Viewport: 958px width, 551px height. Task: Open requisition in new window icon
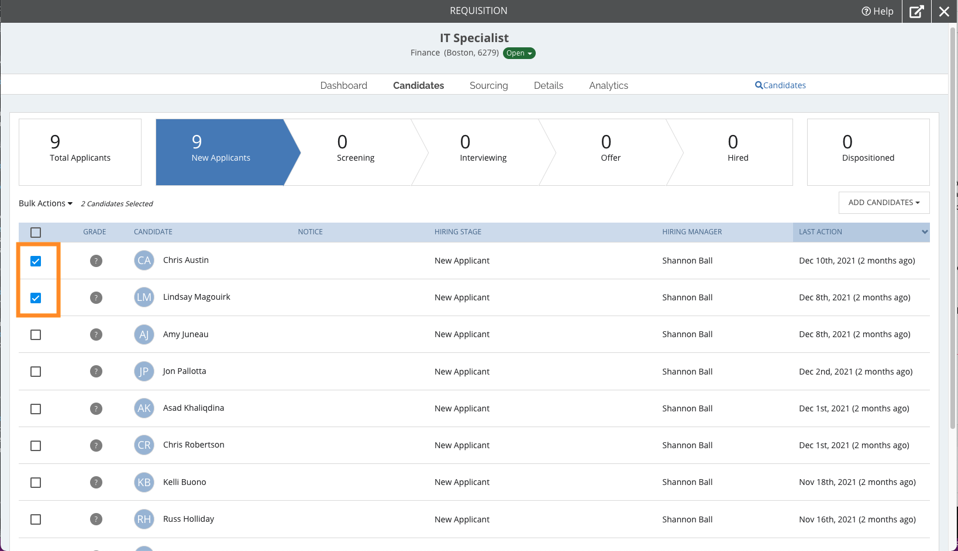[x=916, y=11]
